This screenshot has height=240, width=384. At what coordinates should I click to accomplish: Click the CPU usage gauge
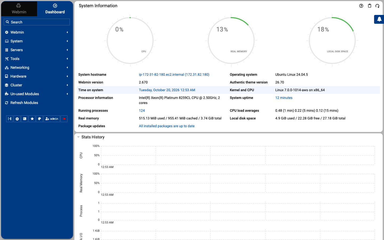click(x=130, y=41)
